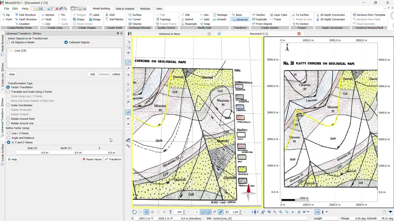Image resolution: width=394 pixels, height=221 pixels.
Task: Choose the Fault Structure tool
Action: (26, 19)
